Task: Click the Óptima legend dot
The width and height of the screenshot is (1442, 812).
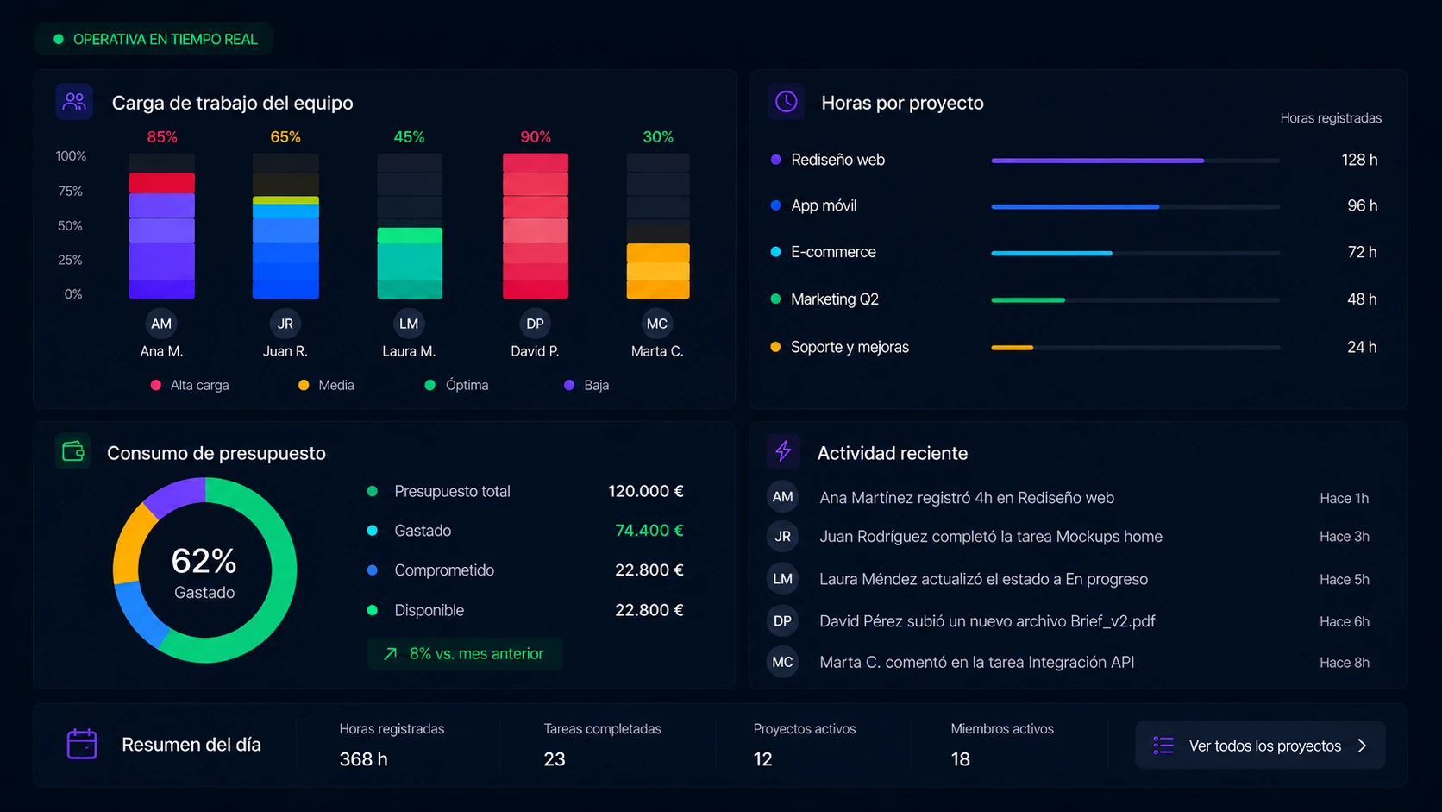Action: (x=430, y=385)
